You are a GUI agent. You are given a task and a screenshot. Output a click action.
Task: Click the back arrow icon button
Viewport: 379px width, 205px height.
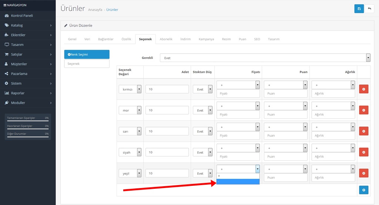tap(369, 8)
